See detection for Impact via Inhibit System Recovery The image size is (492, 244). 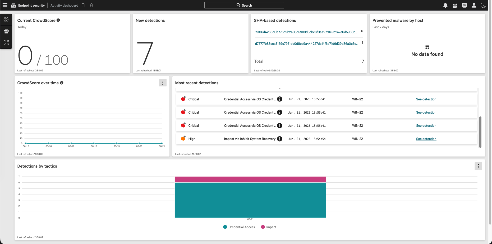[426, 139]
